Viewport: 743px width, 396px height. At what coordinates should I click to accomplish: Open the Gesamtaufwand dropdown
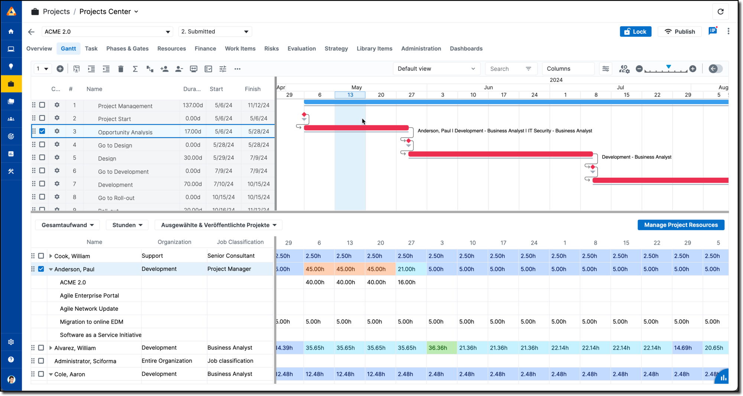68,225
